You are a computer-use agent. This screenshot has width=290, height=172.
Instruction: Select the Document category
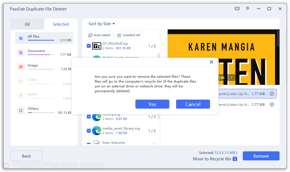(x=44, y=53)
